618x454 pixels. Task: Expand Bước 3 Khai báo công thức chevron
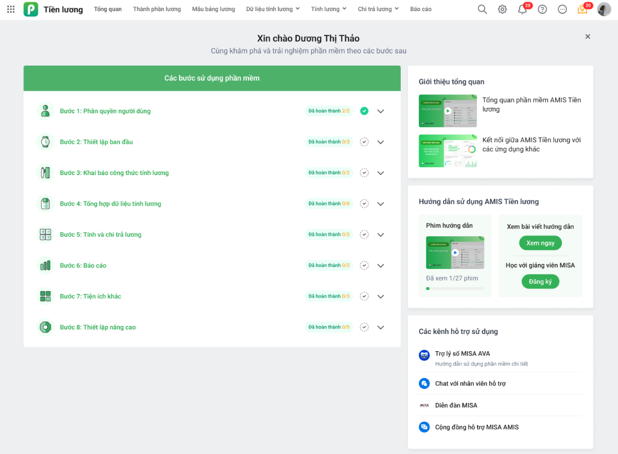coord(380,173)
